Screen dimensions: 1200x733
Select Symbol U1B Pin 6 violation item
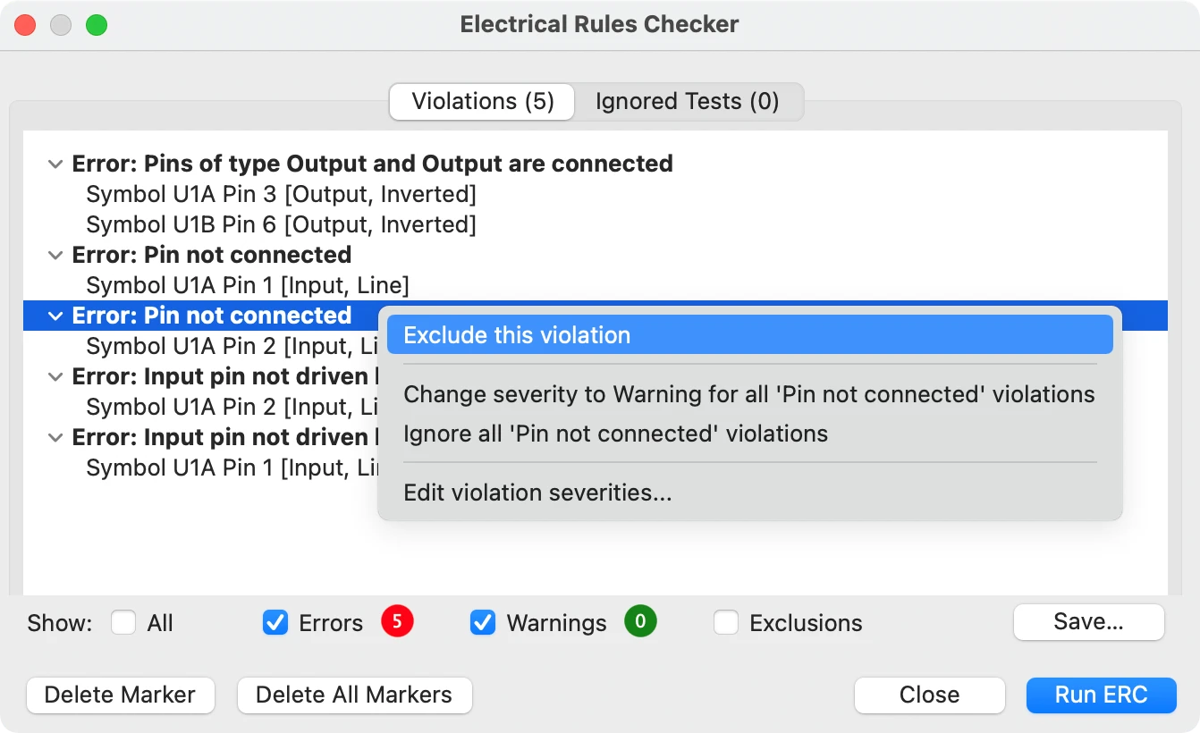point(281,224)
